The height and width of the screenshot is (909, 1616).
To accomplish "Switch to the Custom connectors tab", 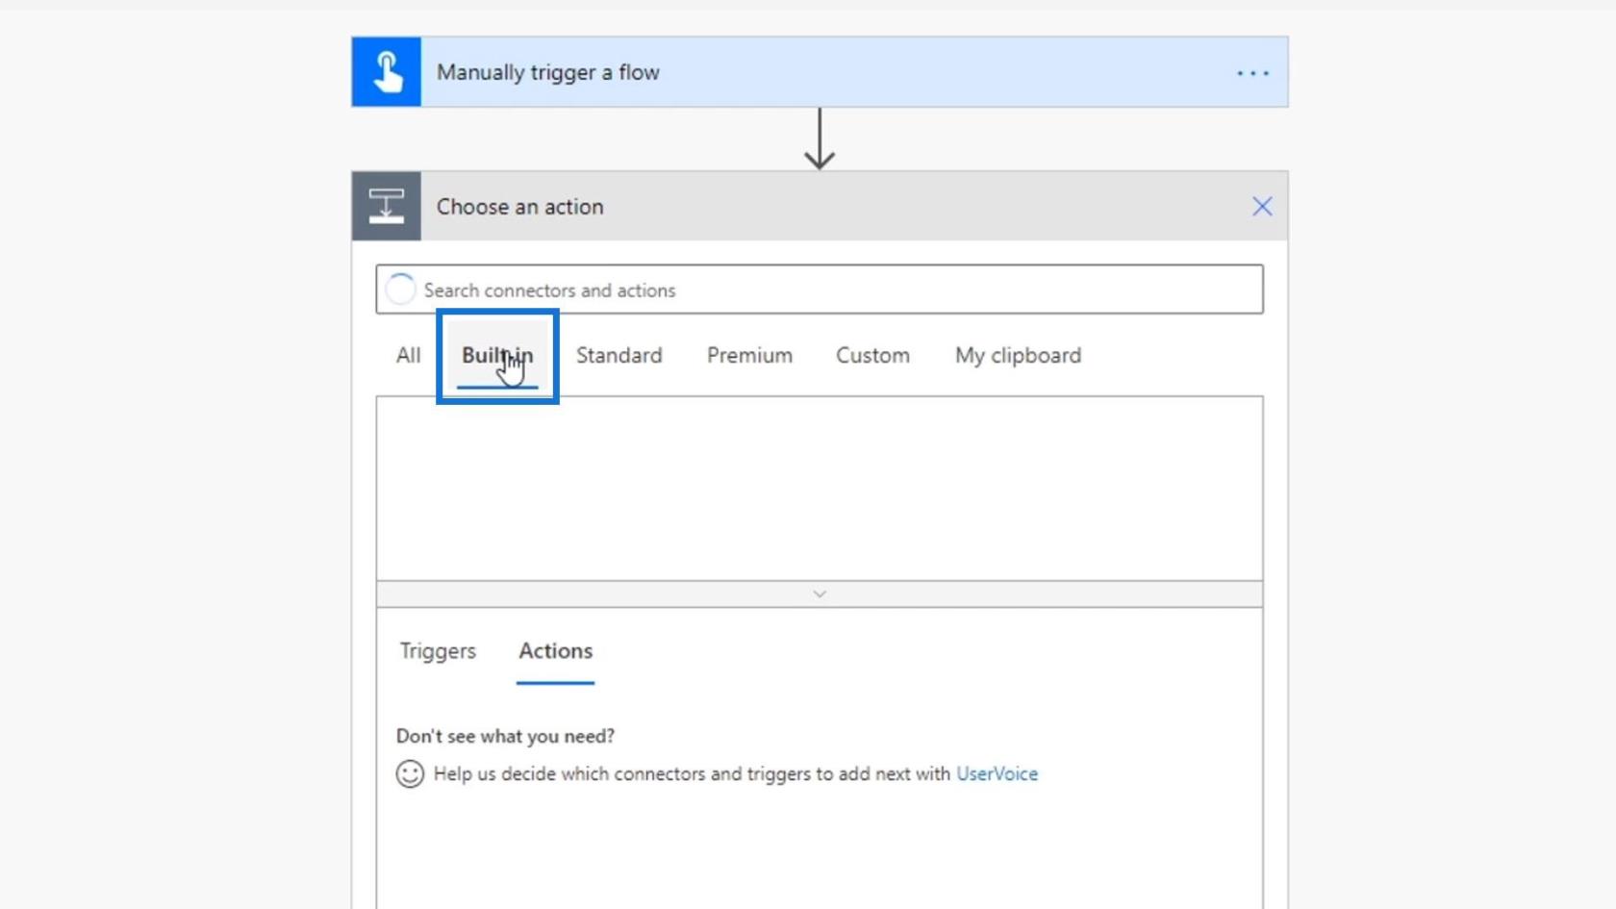I will 872,355.
